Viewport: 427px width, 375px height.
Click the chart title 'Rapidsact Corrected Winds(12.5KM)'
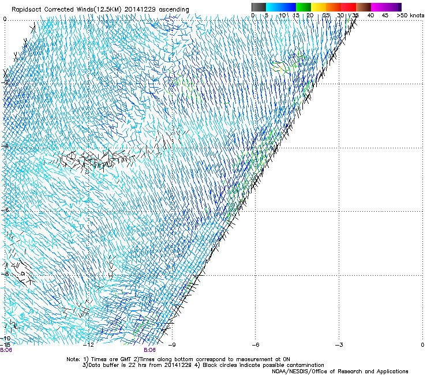tap(67, 9)
